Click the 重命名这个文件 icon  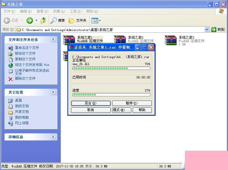click(11, 48)
